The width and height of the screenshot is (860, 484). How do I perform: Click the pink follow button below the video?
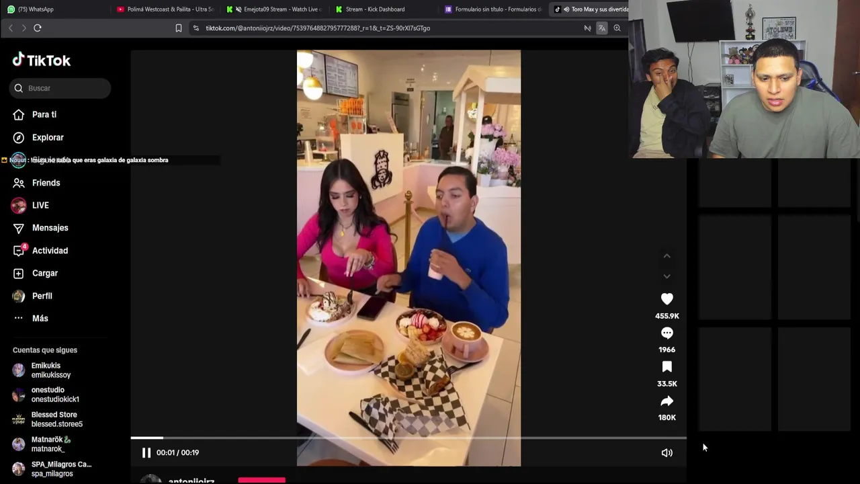tap(261, 481)
